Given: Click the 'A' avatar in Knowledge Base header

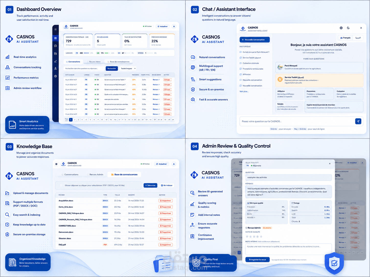Looking at the screenshot, I should (174, 164).
